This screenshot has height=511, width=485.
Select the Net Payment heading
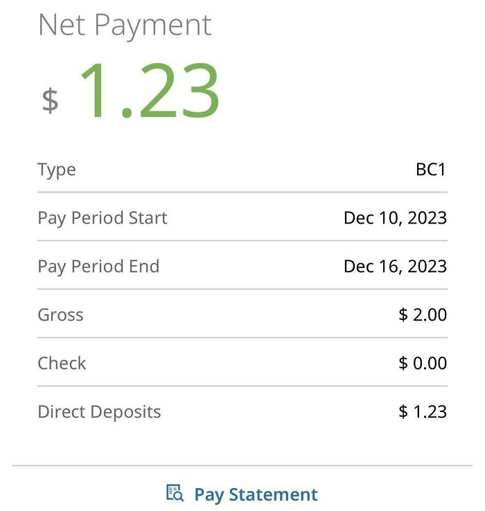click(125, 25)
